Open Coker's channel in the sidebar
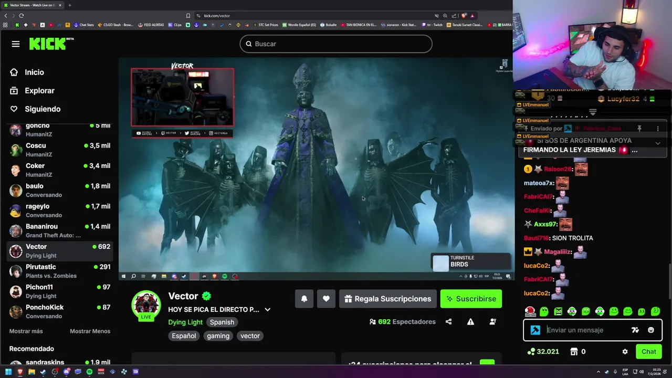The width and height of the screenshot is (672, 378). coord(60,170)
